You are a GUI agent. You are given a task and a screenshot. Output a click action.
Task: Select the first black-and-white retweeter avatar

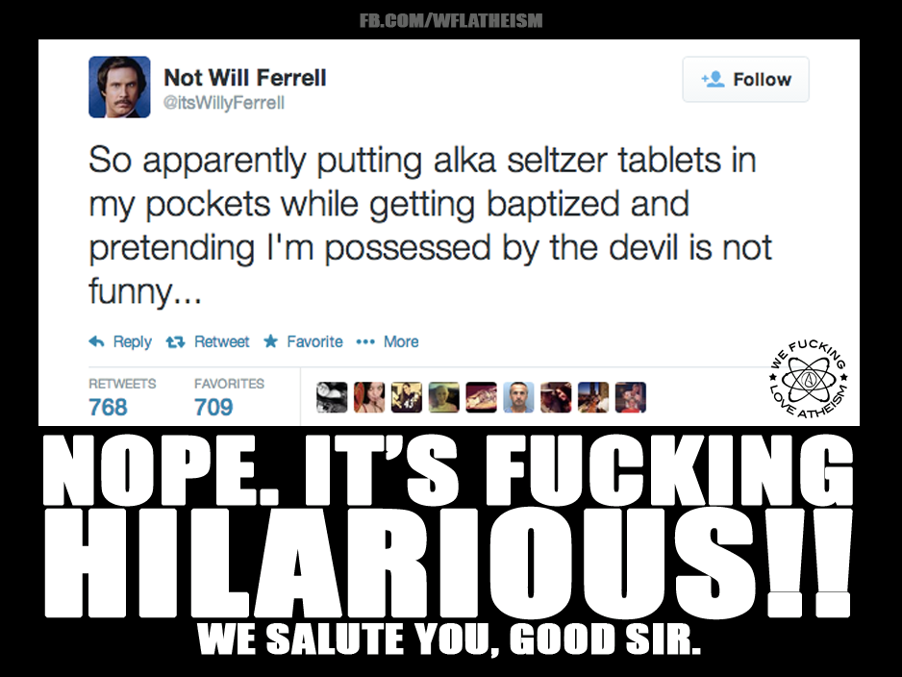point(332,397)
